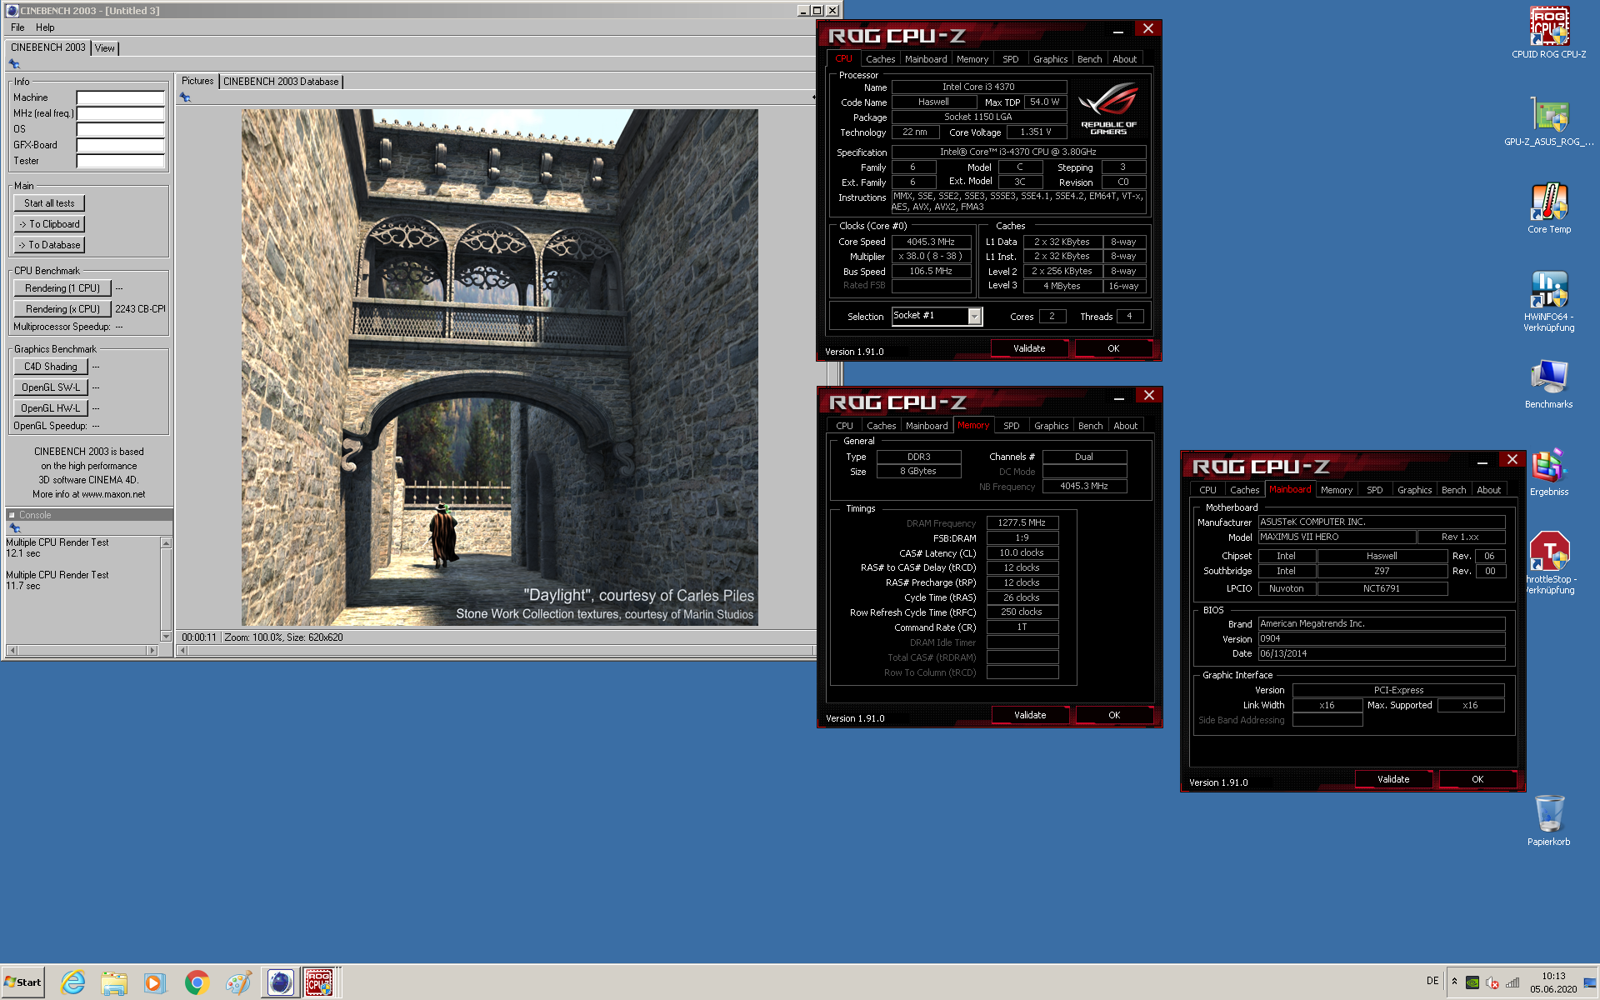Image resolution: width=1600 pixels, height=1000 pixels.
Task: Click pin icon under CINEBENCH 2003 tab
Action: point(14,64)
